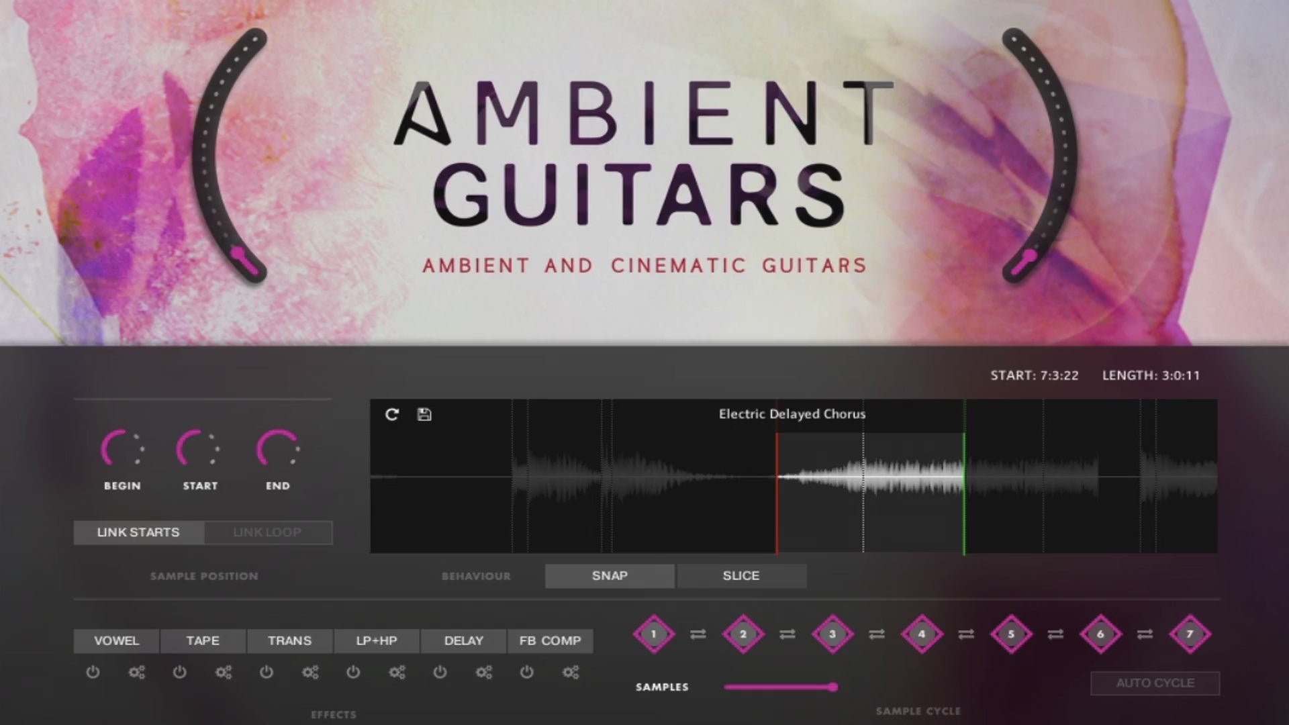Toggle power button under VOWEL effect
The height and width of the screenshot is (725, 1289).
[93, 672]
